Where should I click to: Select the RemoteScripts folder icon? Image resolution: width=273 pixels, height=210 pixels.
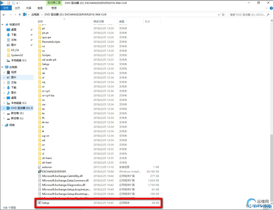40,42
